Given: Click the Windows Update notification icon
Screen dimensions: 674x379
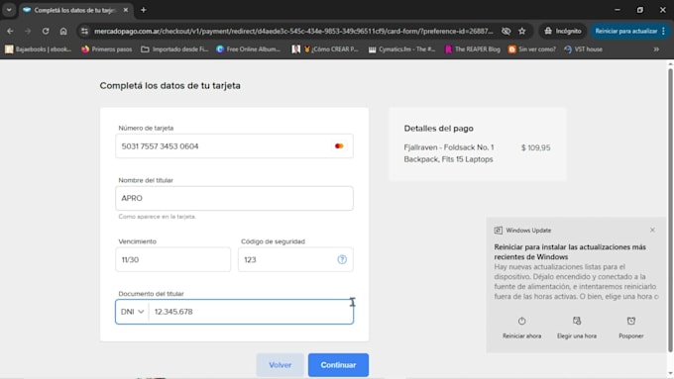Looking at the screenshot, I should tap(499, 230).
